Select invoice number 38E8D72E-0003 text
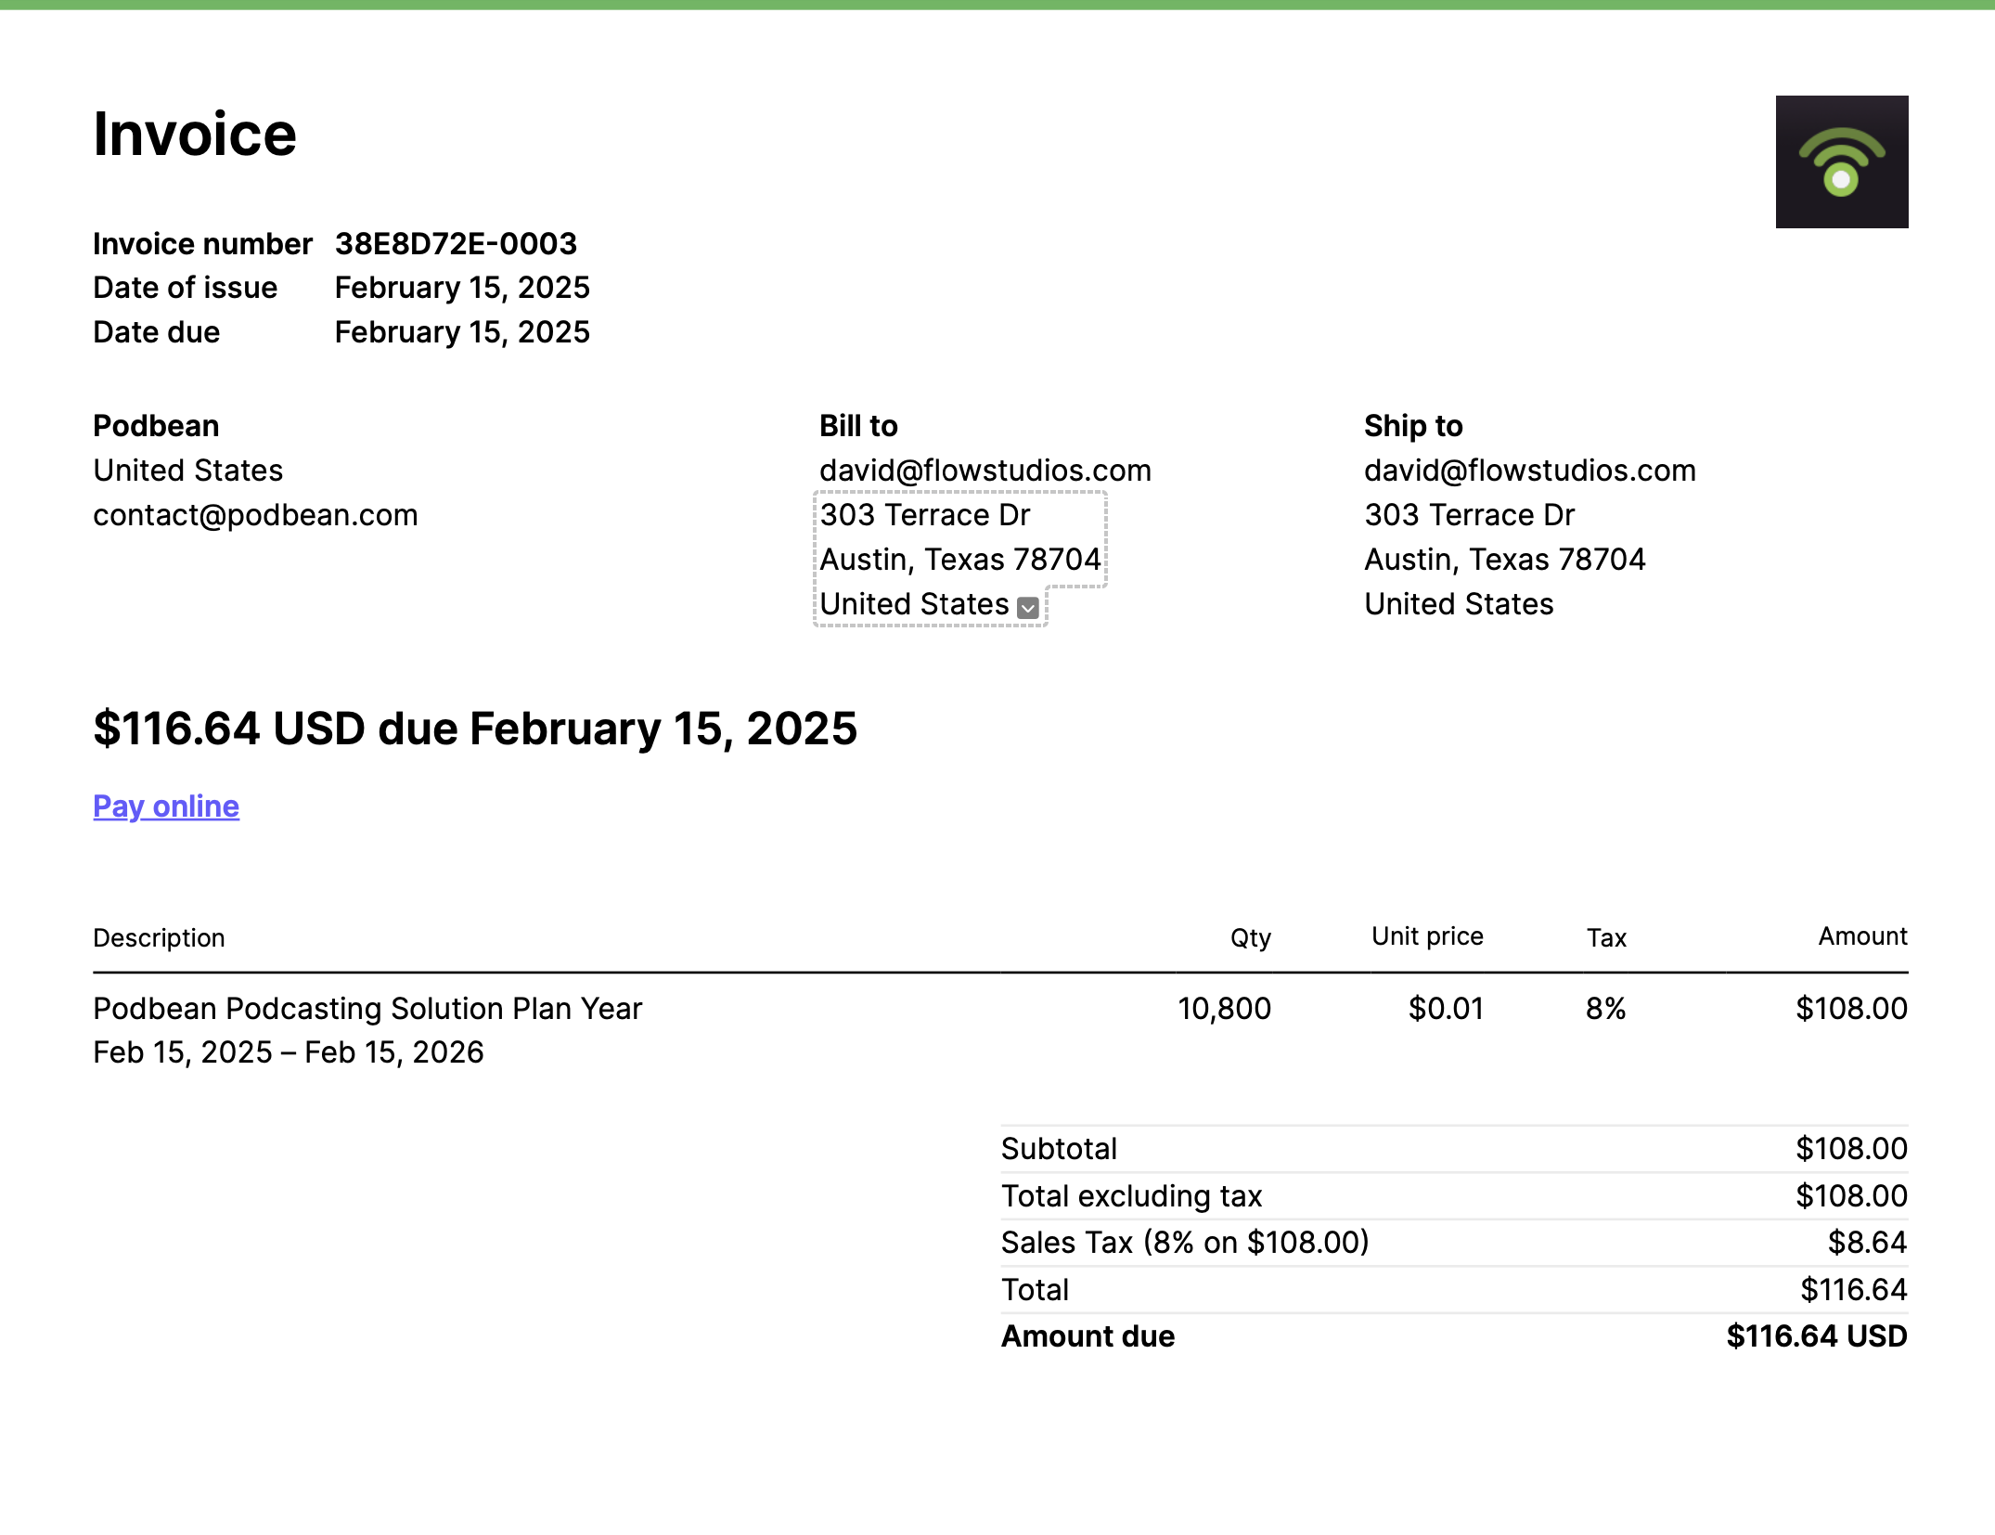This screenshot has width=1995, height=1535. pos(456,244)
